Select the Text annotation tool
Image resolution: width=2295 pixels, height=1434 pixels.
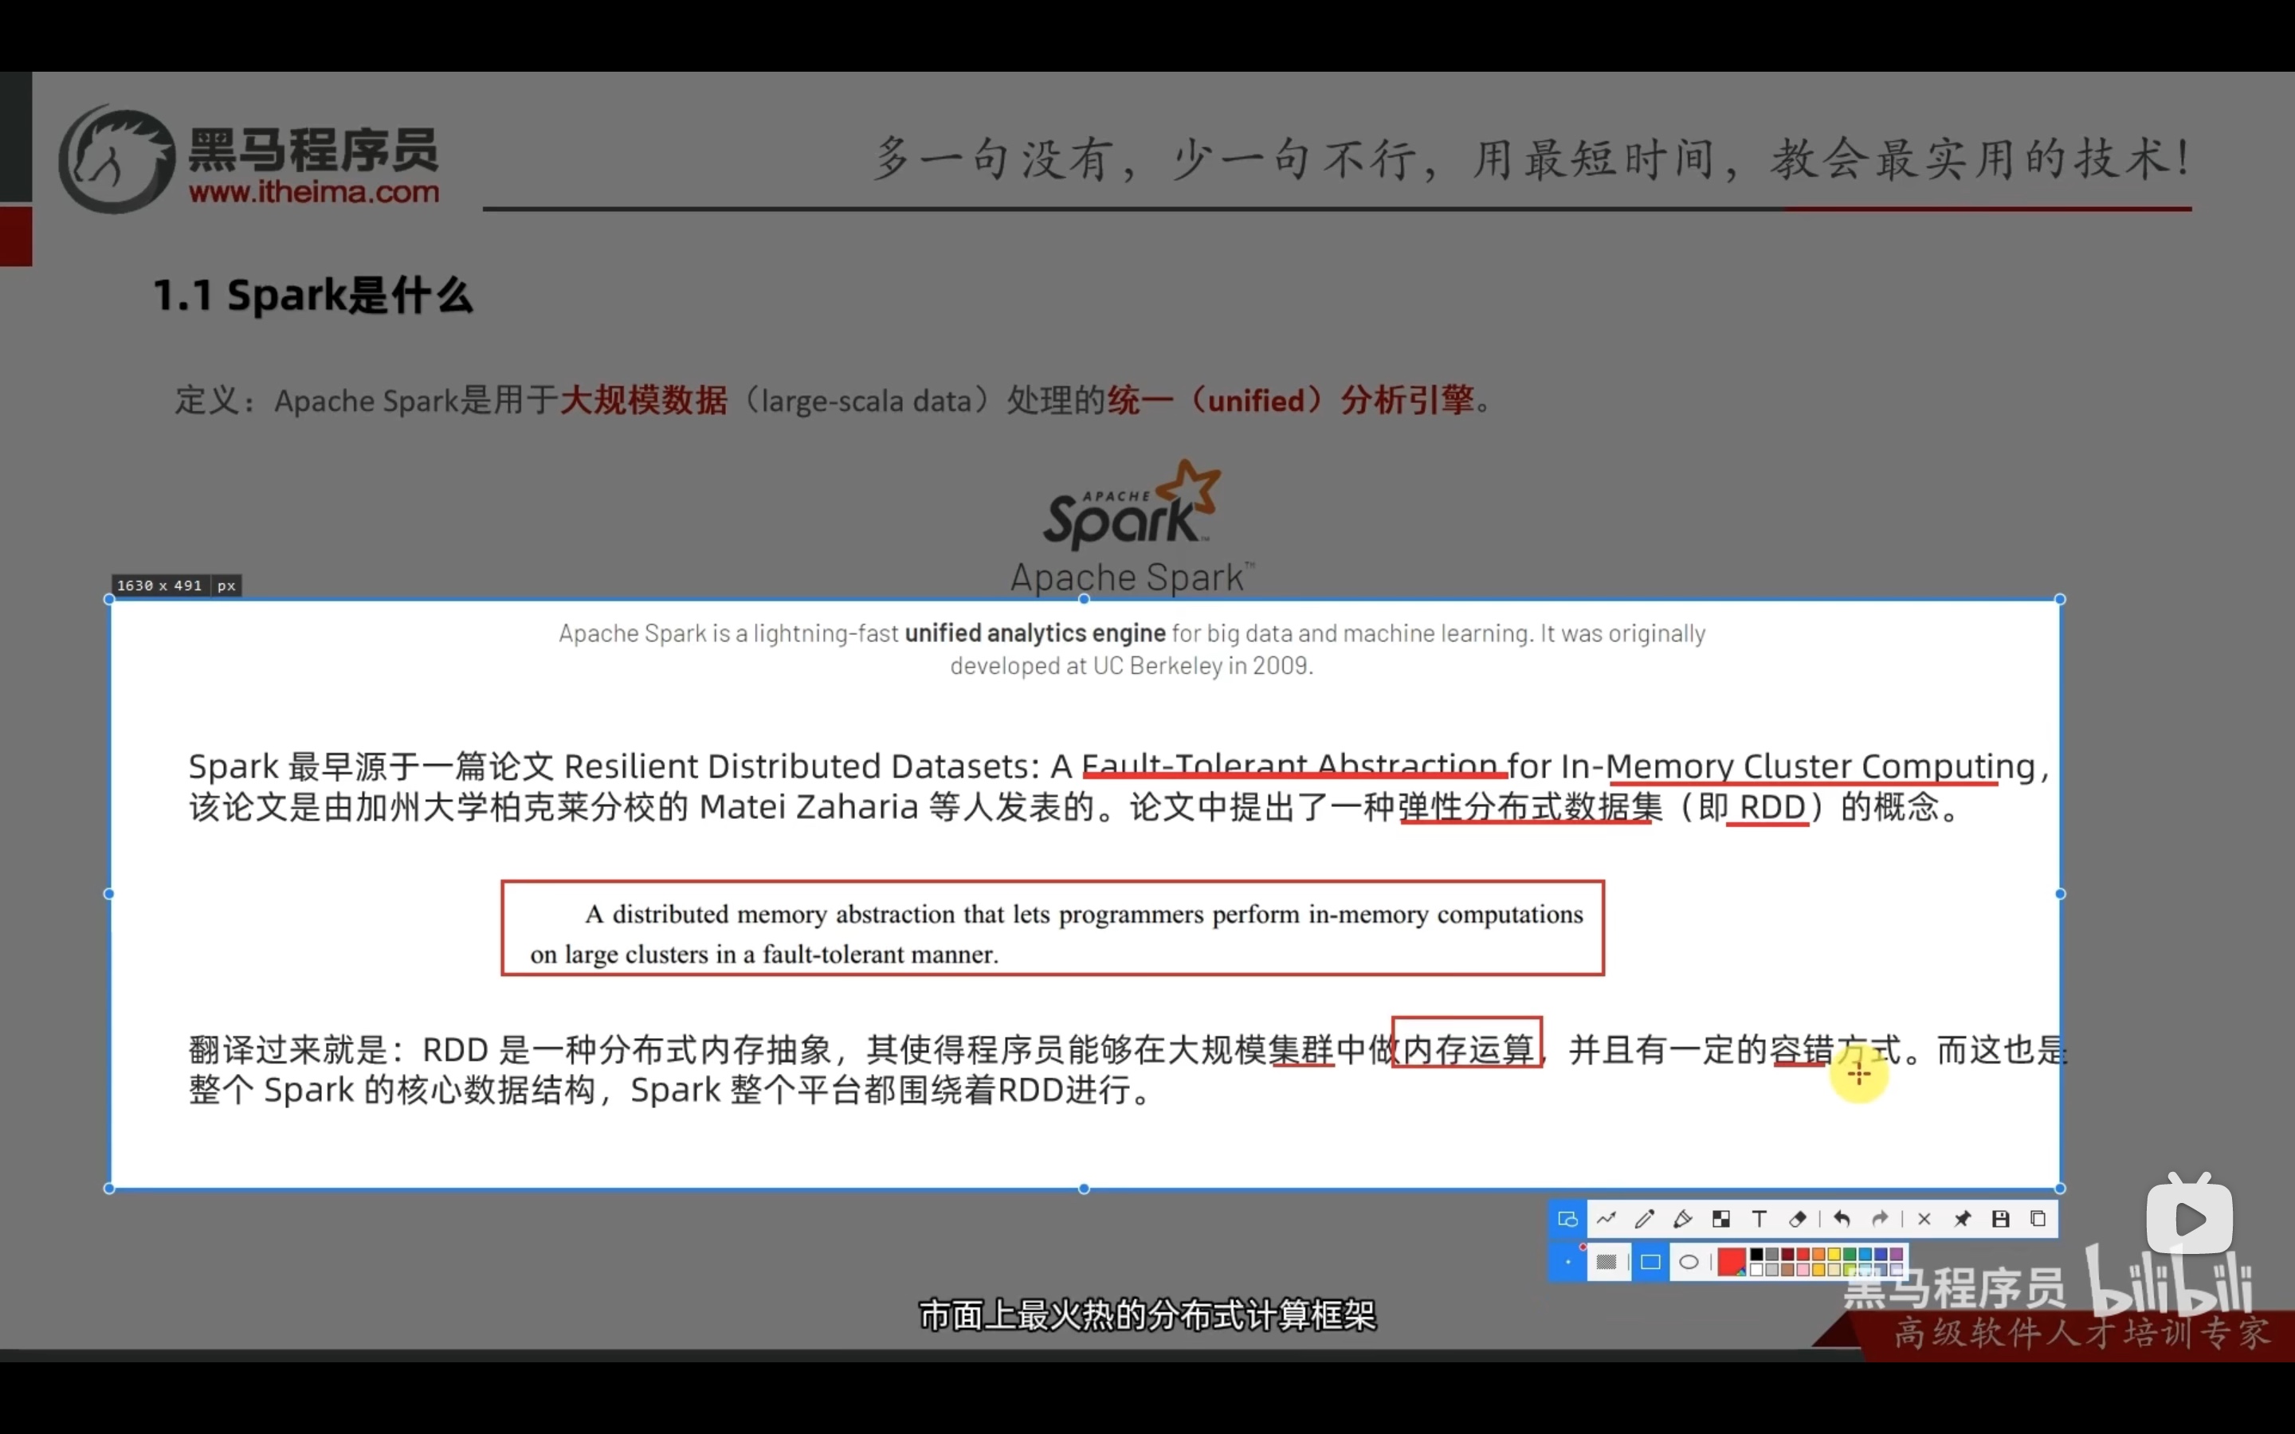pyautogui.click(x=1759, y=1219)
